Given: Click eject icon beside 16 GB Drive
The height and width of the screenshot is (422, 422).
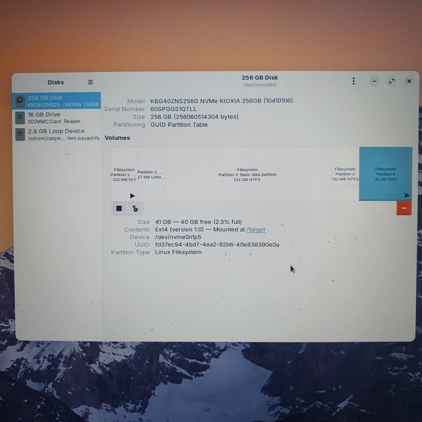Looking at the screenshot, I should (x=20, y=118).
